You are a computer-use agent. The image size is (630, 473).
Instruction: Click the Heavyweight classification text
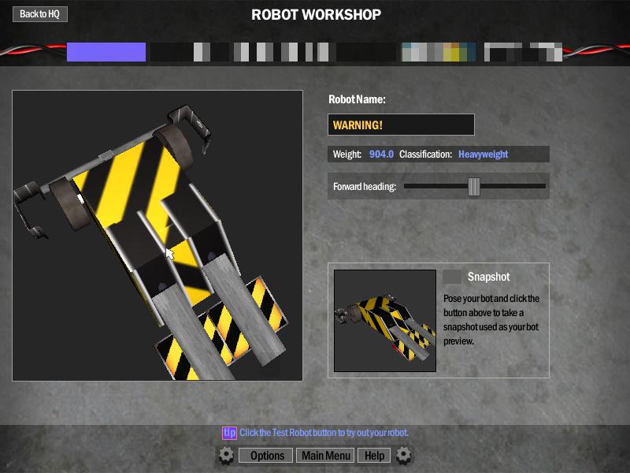pyautogui.click(x=484, y=155)
